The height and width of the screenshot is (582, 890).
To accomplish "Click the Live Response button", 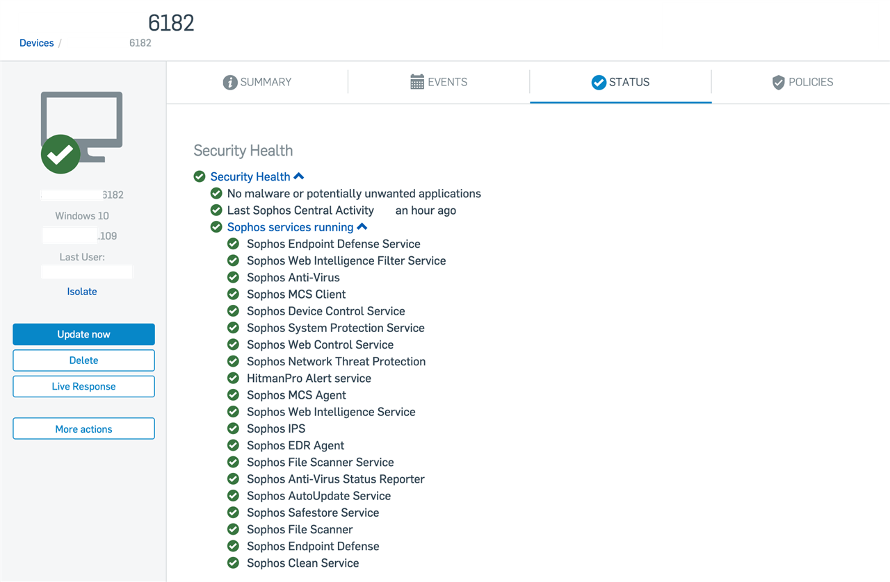I will pos(83,386).
